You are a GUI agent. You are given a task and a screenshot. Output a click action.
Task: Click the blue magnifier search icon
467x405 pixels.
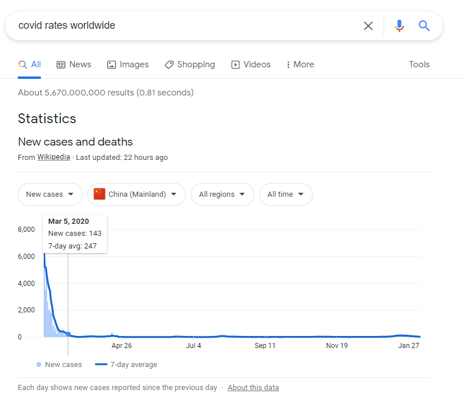pos(424,26)
